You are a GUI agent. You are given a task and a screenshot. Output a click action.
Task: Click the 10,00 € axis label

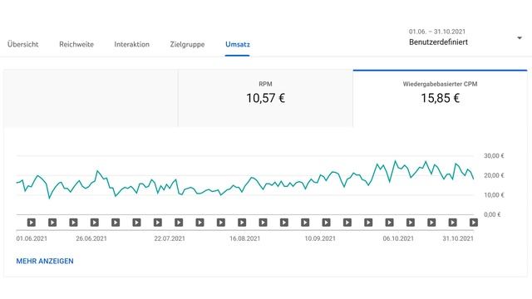(x=494, y=195)
